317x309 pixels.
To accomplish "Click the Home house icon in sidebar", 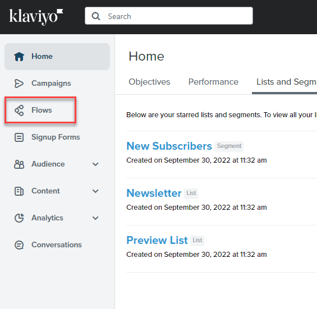I will tap(19, 57).
